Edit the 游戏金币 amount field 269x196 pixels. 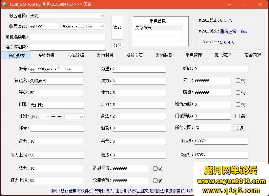click(131, 168)
